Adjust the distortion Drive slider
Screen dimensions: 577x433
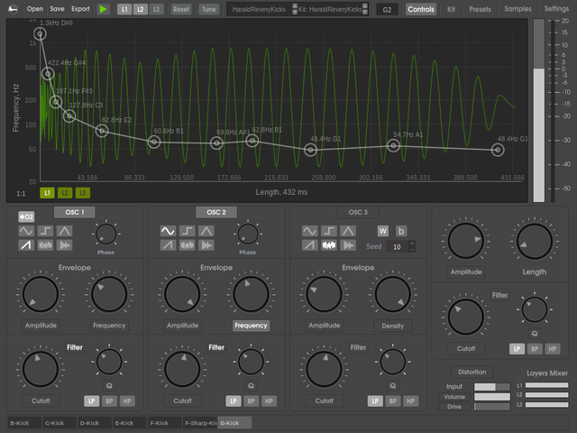coord(491,407)
